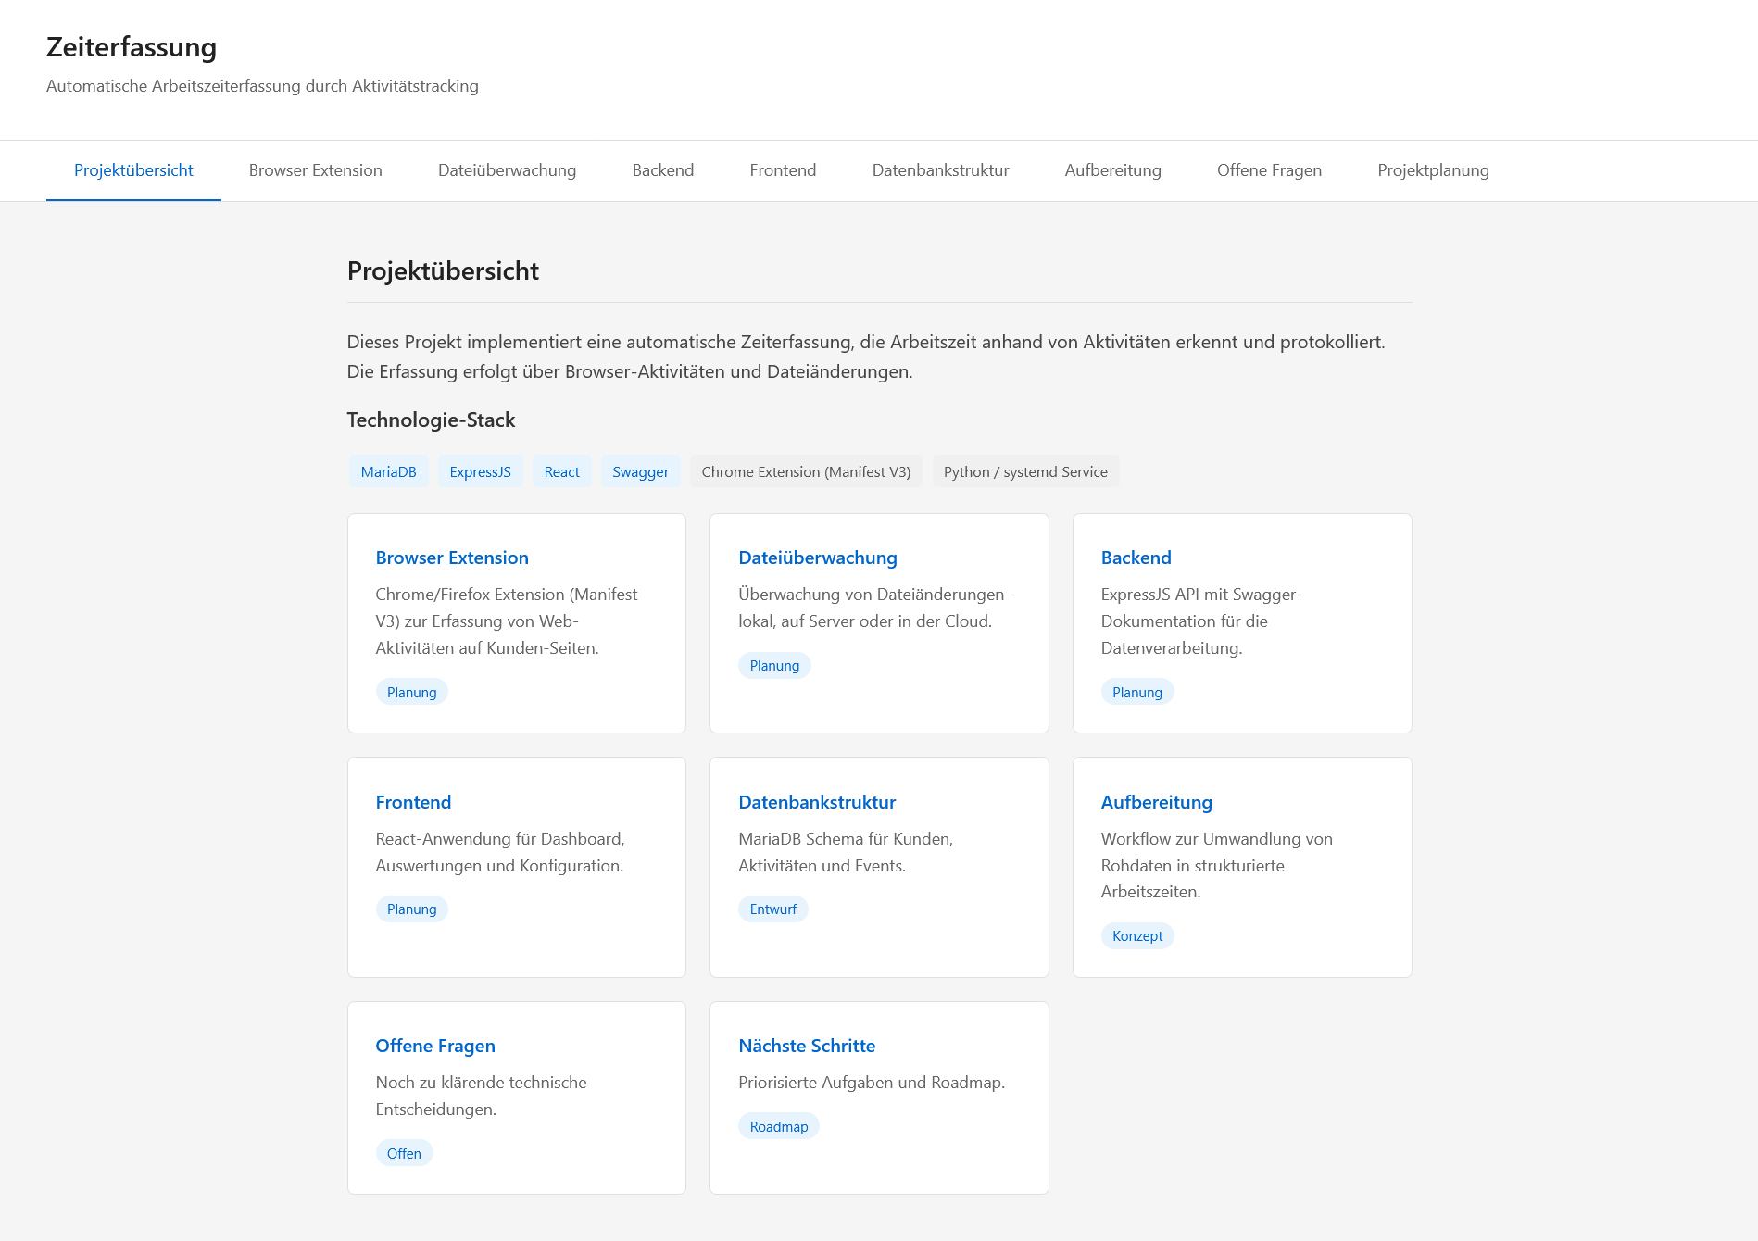
Task: Open the Datenbankstruktur card title
Action: pyautogui.click(x=816, y=802)
